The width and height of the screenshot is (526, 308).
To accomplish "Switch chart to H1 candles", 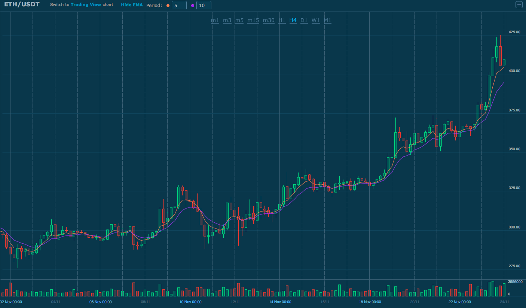I will click(282, 21).
